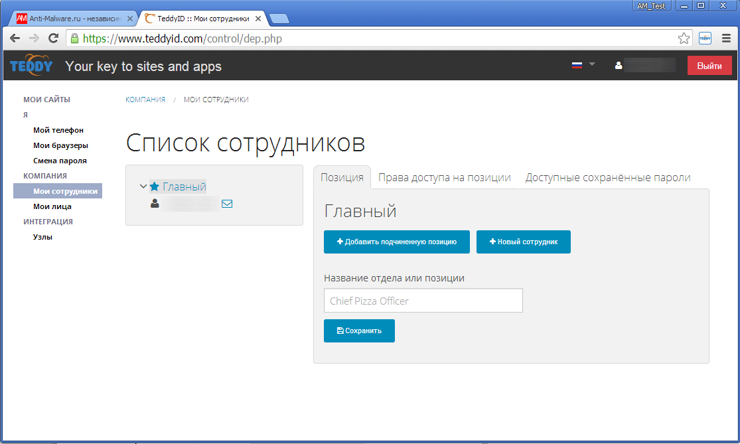This screenshot has height=444, width=740.
Task: Focus the Chief Pizza Officer name field
Action: click(x=423, y=301)
